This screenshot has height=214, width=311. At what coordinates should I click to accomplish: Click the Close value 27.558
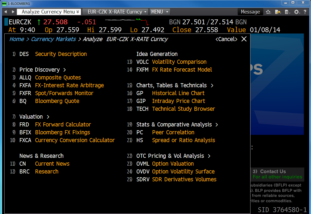[x=206, y=30]
